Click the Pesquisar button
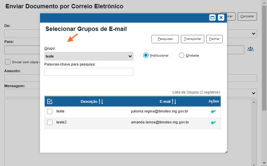Viewport: 267px width, 166px height. click(x=165, y=39)
